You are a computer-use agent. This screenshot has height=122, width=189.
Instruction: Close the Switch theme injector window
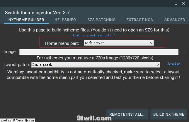[183, 3]
